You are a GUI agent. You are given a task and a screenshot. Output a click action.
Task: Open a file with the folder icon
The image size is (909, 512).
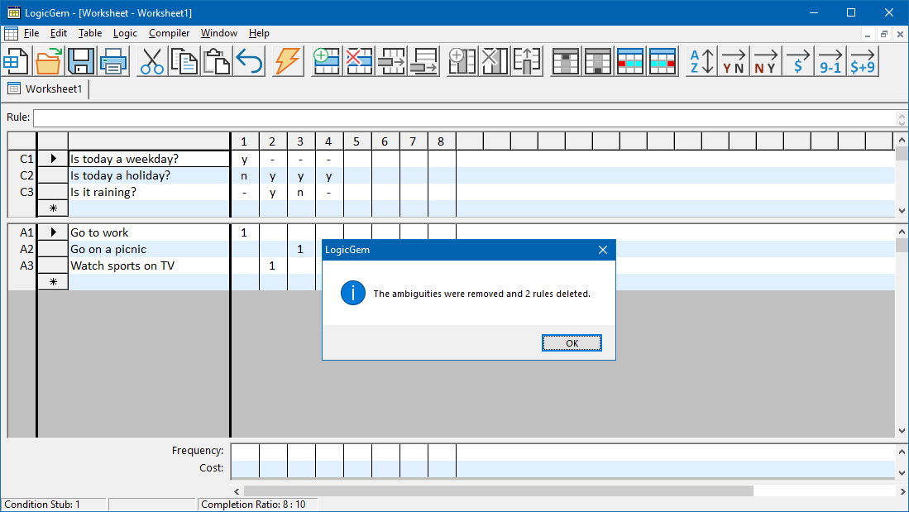48,61
